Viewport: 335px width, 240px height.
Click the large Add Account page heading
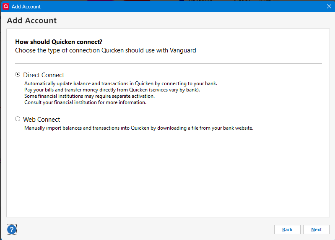coord(32,21)
